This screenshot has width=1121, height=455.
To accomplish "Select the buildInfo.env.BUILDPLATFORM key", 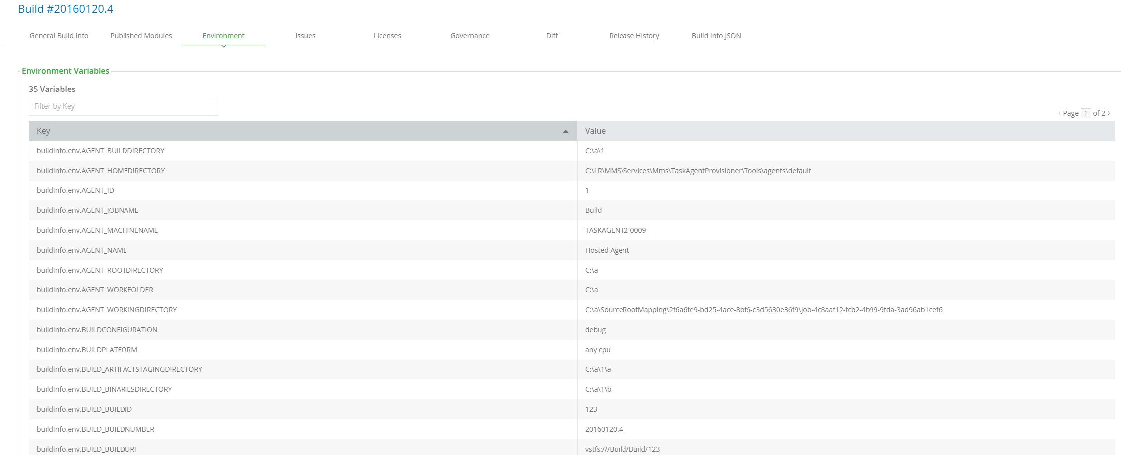I will 87,350.
